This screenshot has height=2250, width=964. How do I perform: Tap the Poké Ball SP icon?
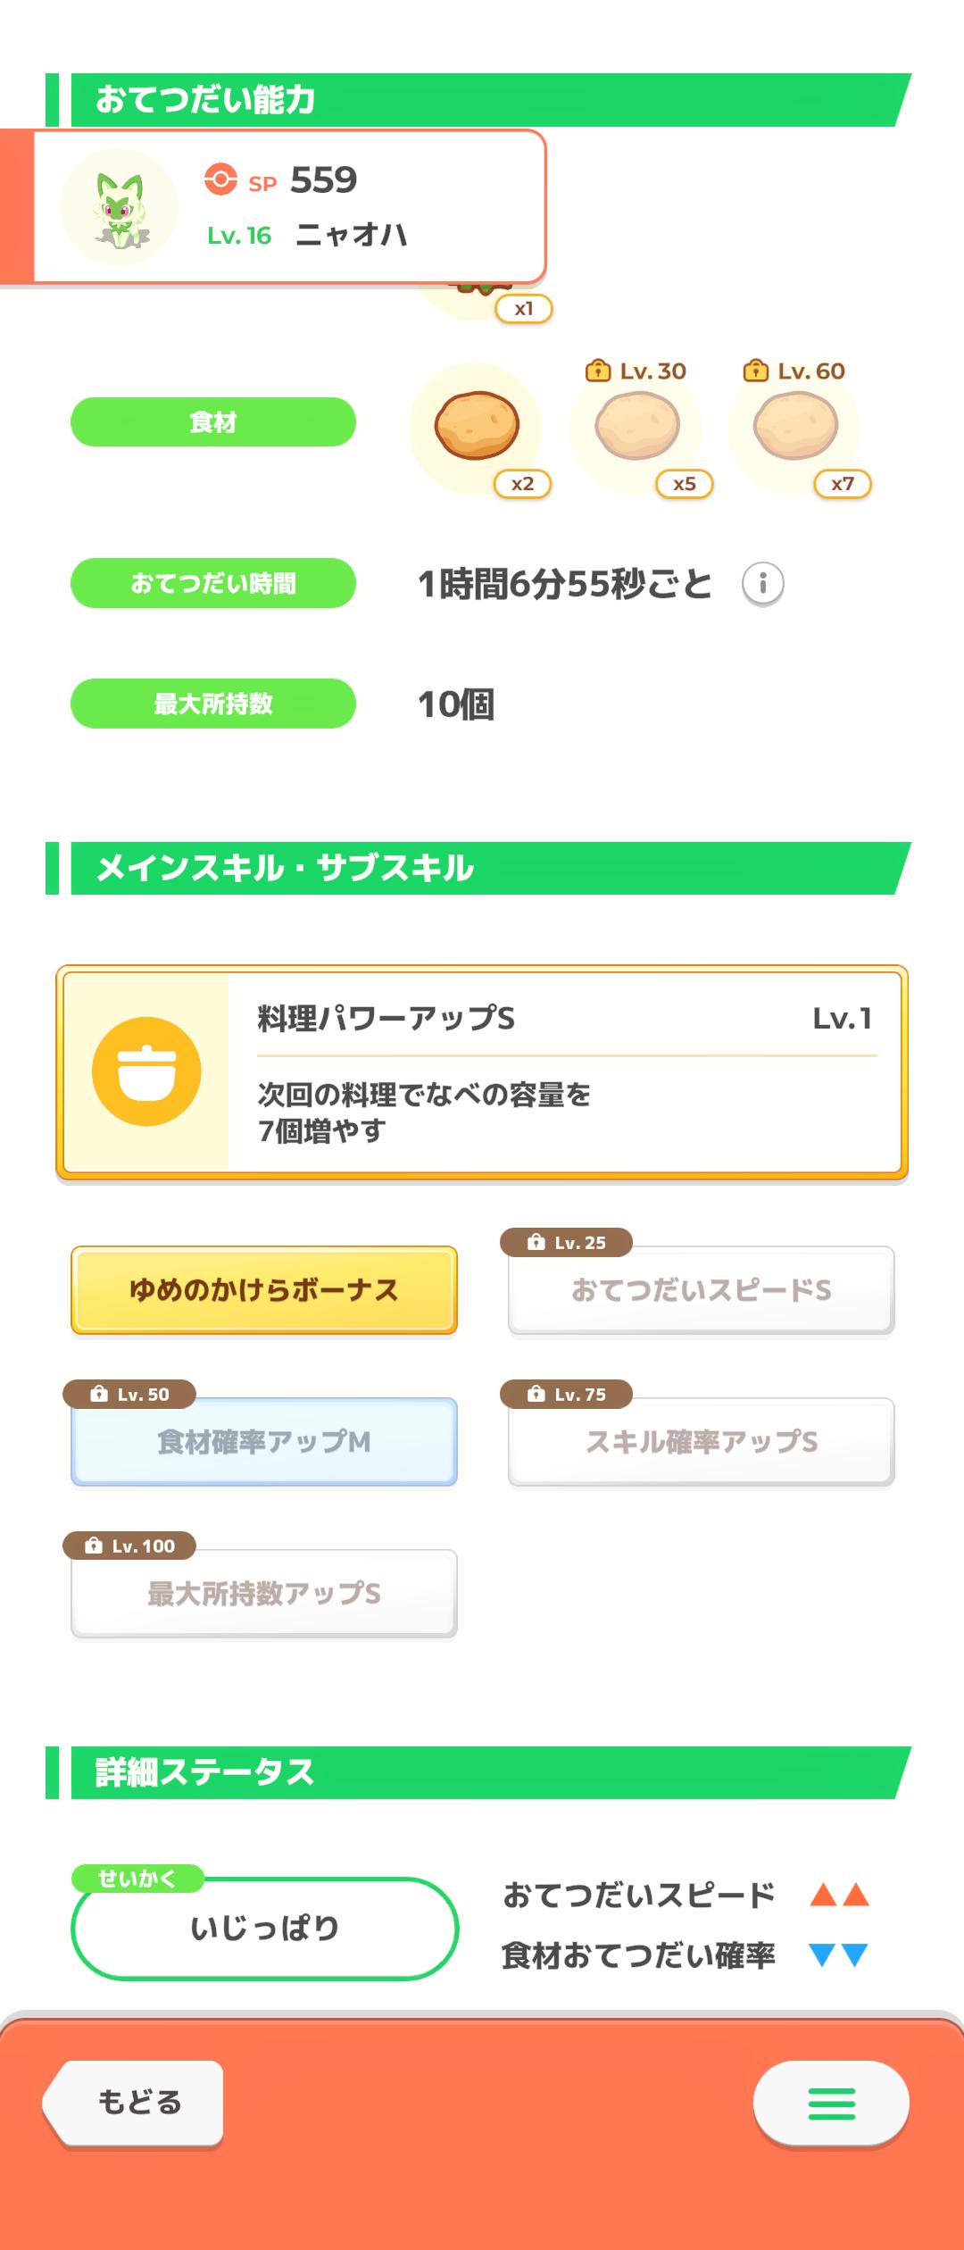(220, 179)
